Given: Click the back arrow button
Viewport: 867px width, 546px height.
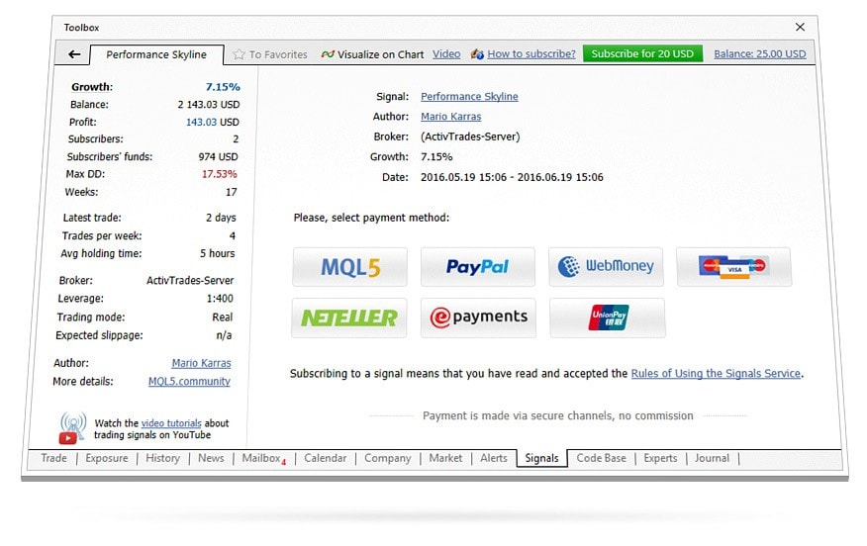Looking at the screenshot, I should tap(73, 54).
